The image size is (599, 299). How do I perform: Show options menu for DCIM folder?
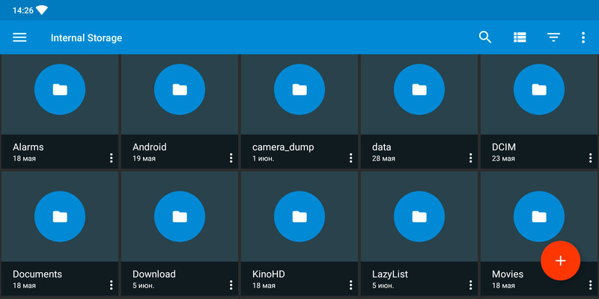click(590, 158)
